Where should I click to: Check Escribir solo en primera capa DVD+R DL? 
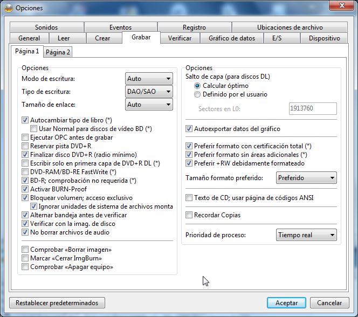(x=25, y=163)
